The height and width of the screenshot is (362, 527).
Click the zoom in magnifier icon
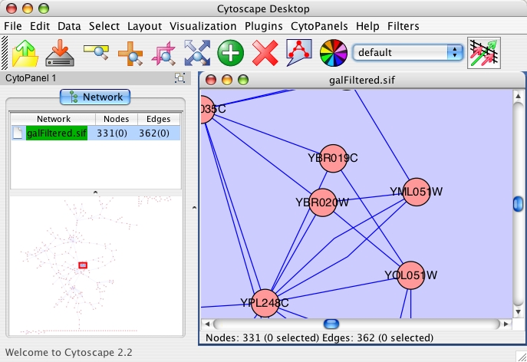pyautogui.click(x=130, y=53)
